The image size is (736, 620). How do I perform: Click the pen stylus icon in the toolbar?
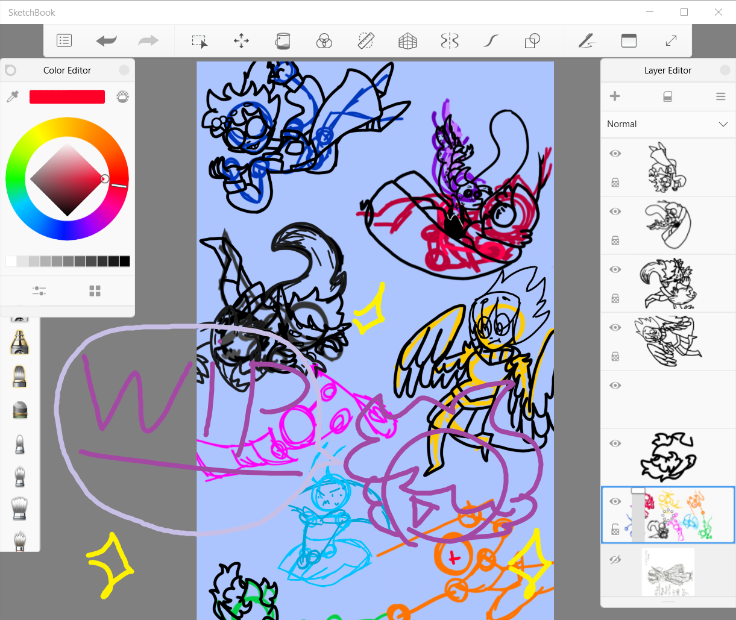click(x=586, y=40)
